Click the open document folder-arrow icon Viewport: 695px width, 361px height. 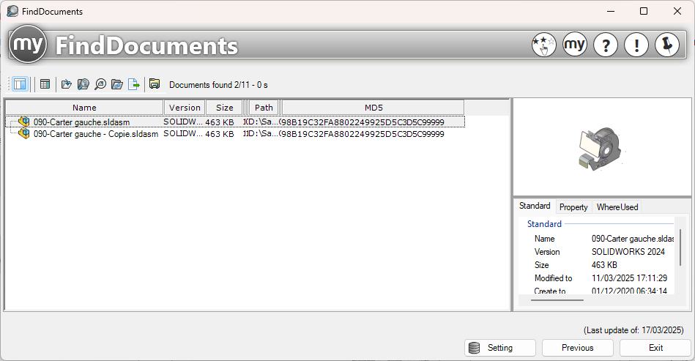pyautogui.click(x=67, y=84)
